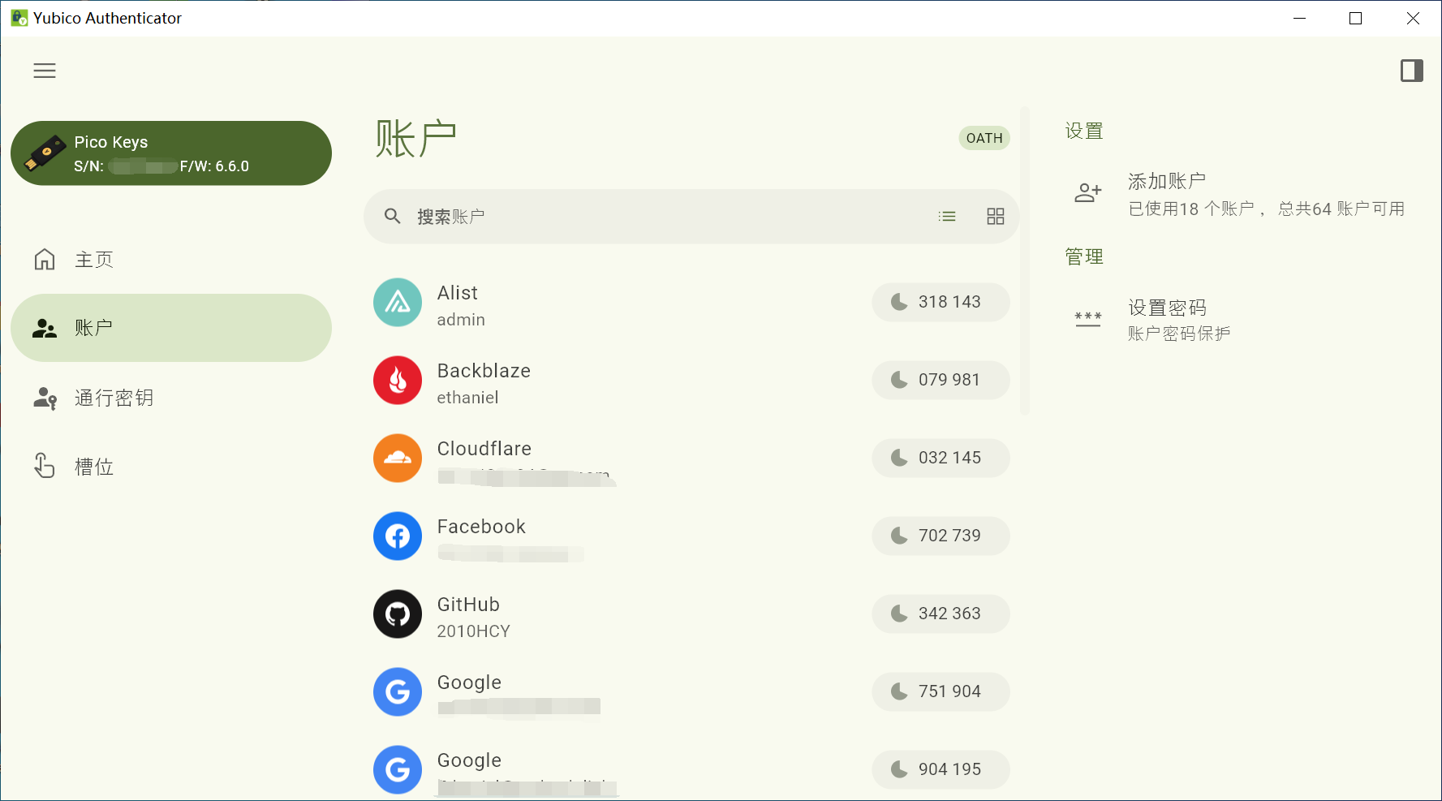The image size is (1442, 801).
Task: Click the 搜索账户 search field
Action: 649,217
